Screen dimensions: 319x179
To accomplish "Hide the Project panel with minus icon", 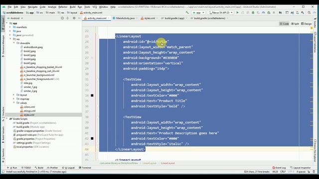I will pos(79,18).
